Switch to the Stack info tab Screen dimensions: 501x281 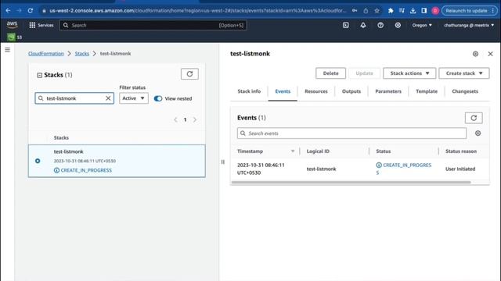(249, 91)
